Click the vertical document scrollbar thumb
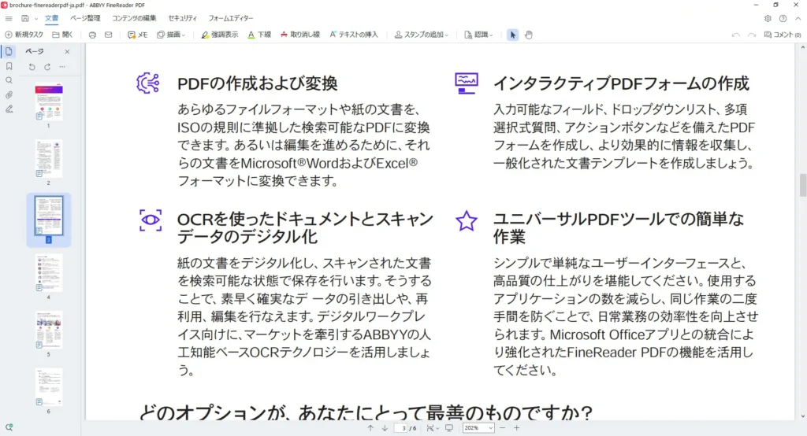Screen dimensions: 807x436 802,185
